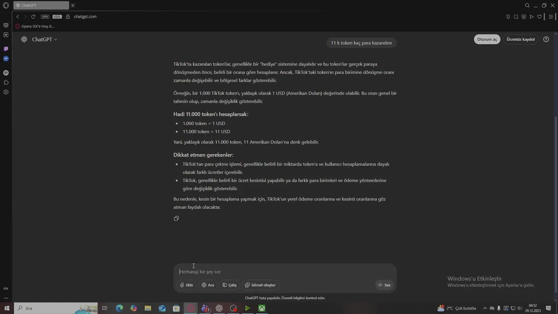The height and width of the screenshot is (314, 558).
Task: Click the Ekle attach button
Action: [x=187, y=285]
